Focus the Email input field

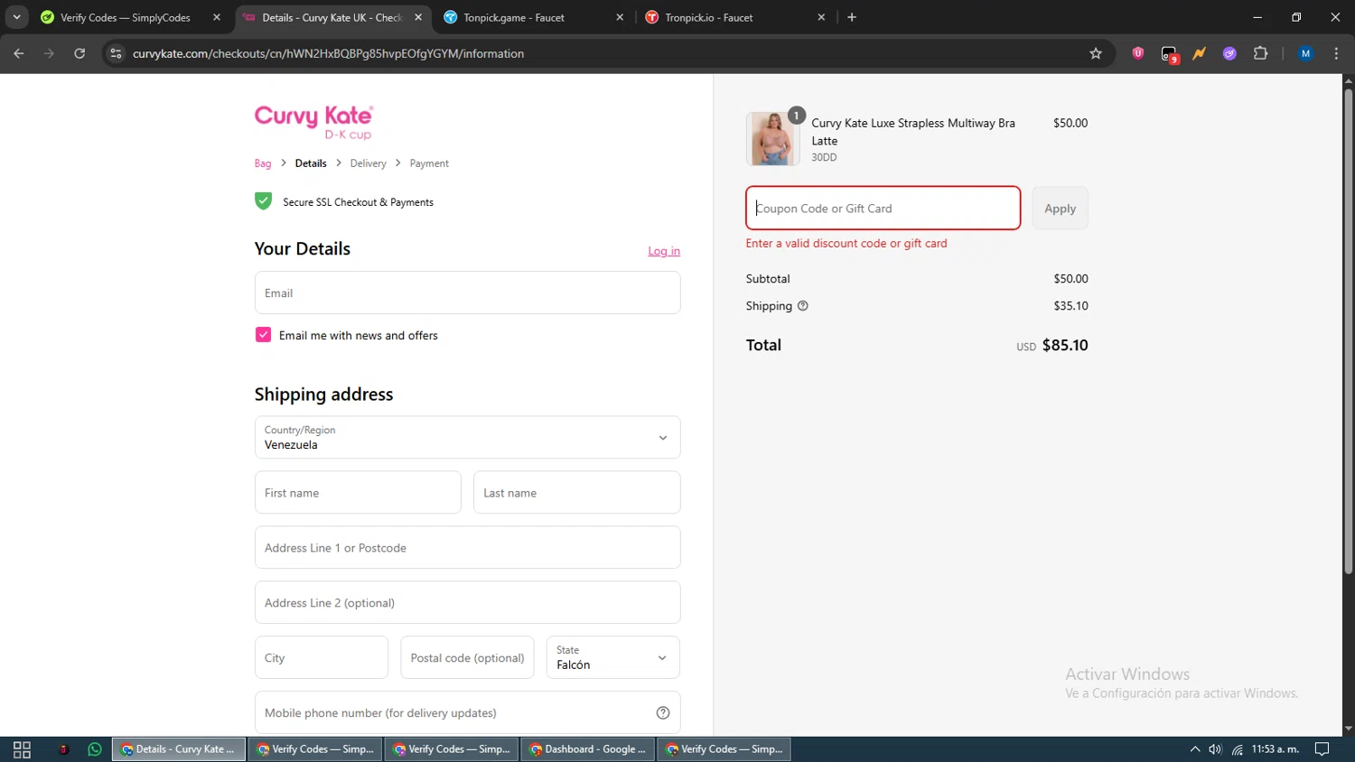[467, 293]
